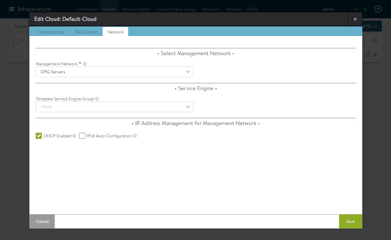Open the hamburger navigation menu
Viewport: 391px width, 240px height.
click(x=12, y=9)
